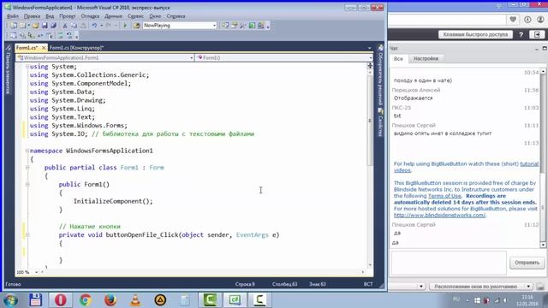Collapse the namespace WindowsFormsApplication1 block
The width and height of the screenshot is (548, 308).
tap(27, 151)
